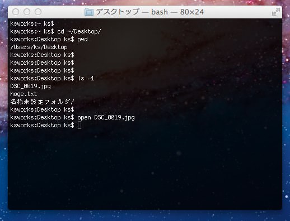The image size is (290, 221).
Task: Click the "ls -1" command text
Action: (86, 78)
